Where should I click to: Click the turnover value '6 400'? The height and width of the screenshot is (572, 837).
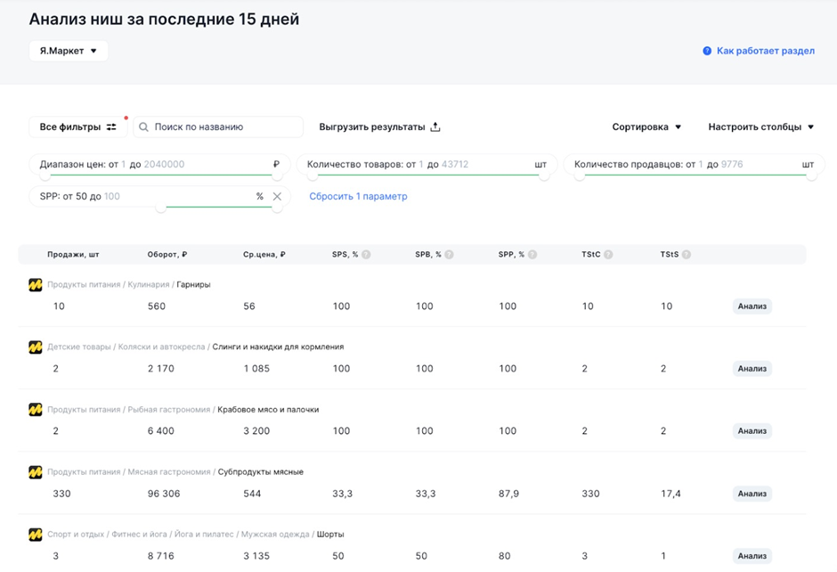click(x=160, y=431)
